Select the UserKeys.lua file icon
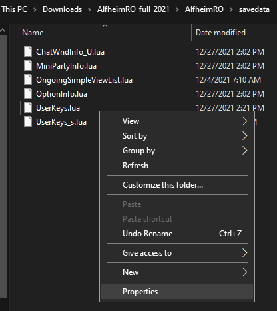 (x=28, y=108)
